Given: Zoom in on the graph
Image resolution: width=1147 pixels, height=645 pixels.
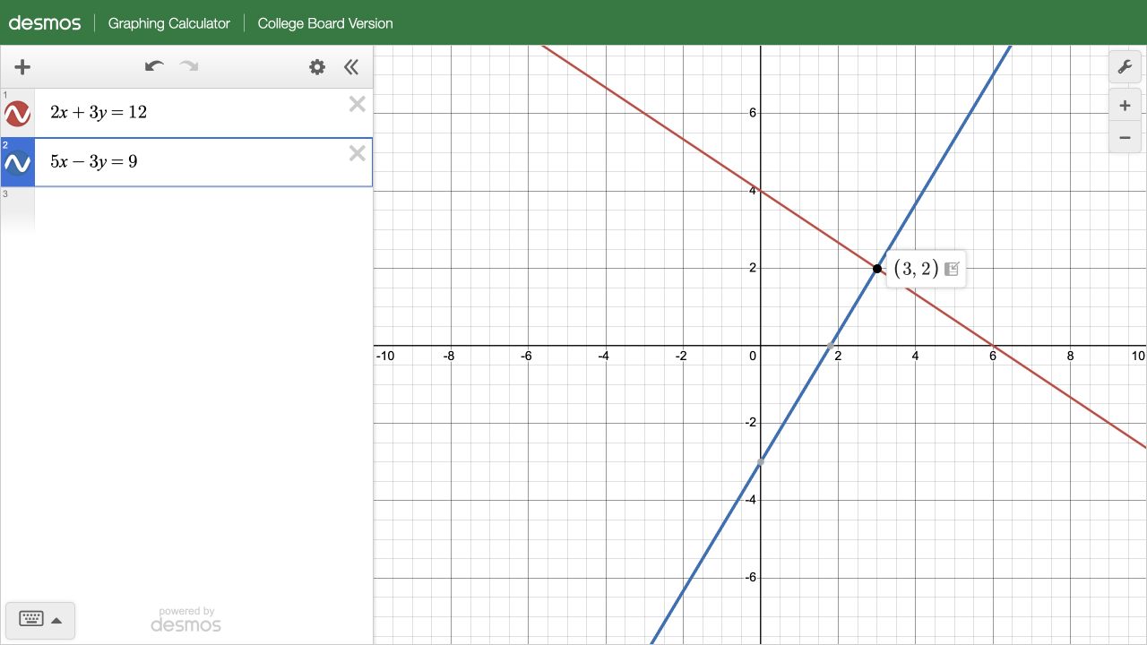Looking at the screenshot, I should pos(1125,106).
